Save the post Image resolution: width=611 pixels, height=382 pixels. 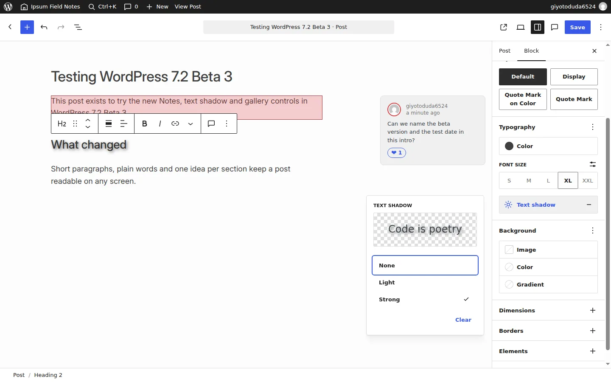tap(577, 27)
